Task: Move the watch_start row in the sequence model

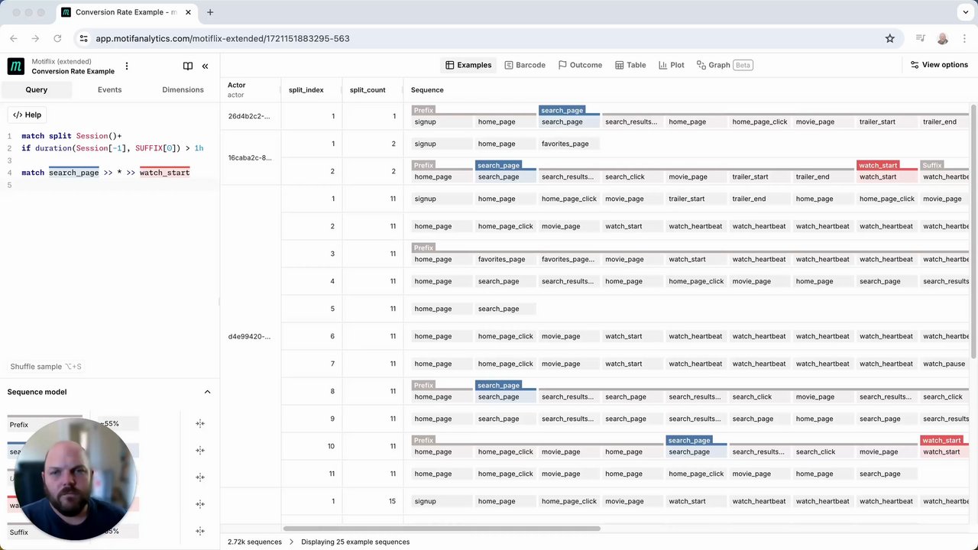Action: click(199, 504)
